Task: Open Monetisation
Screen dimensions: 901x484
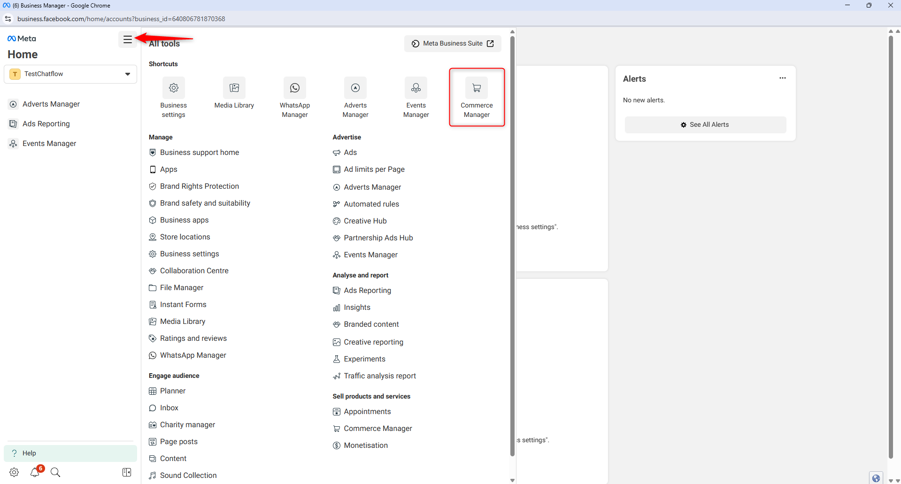Action: coord(361,446)
